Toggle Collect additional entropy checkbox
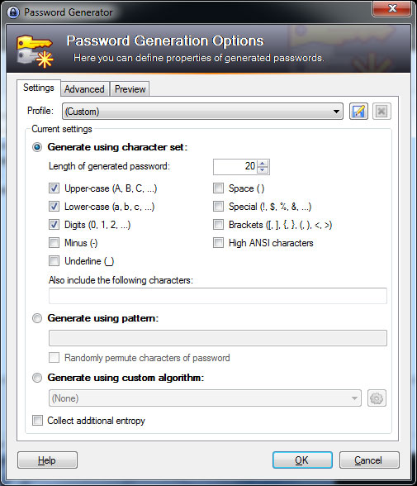 [37, 421]
